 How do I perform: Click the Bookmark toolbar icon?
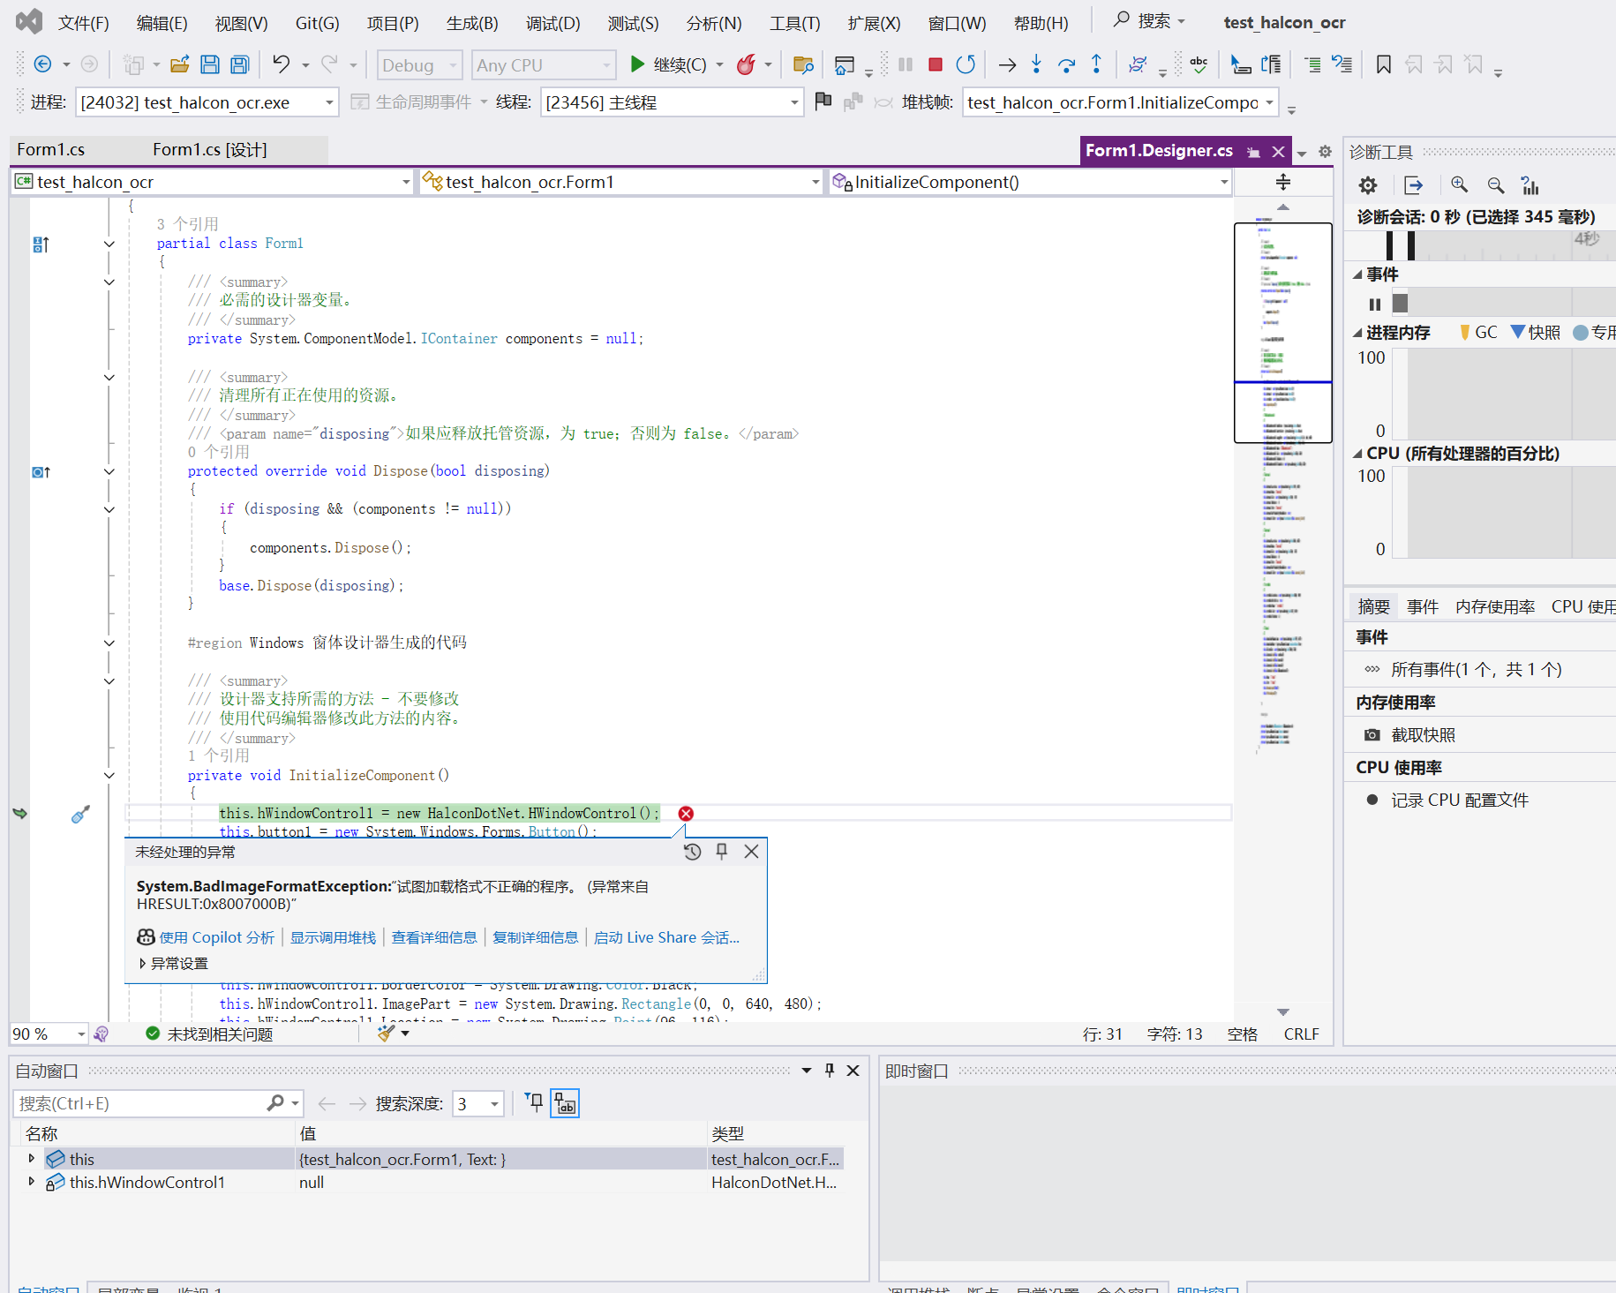[1384, 64]
